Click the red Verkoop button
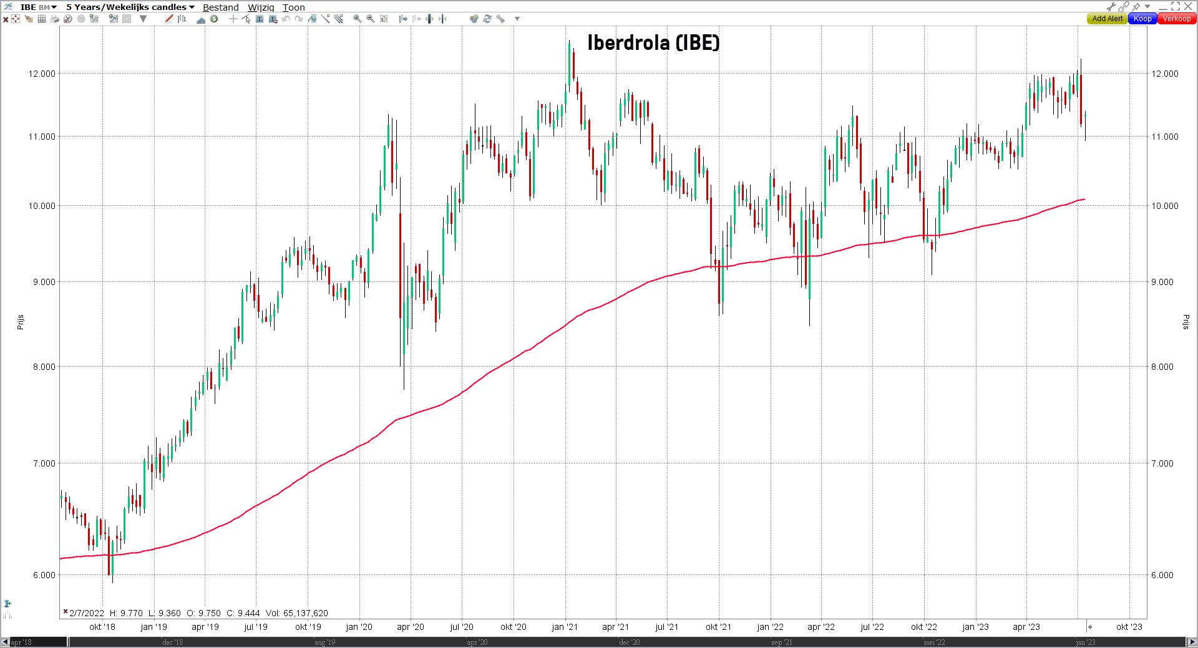The height and width of the screenshot is (648, 1198). coord(1177,19)
